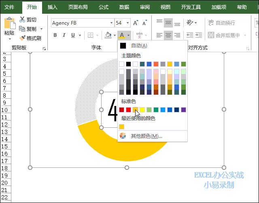
Task: Click the font color A button
Action: click(x=122, y=35)
